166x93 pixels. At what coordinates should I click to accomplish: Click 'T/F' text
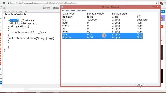point(139,17)
